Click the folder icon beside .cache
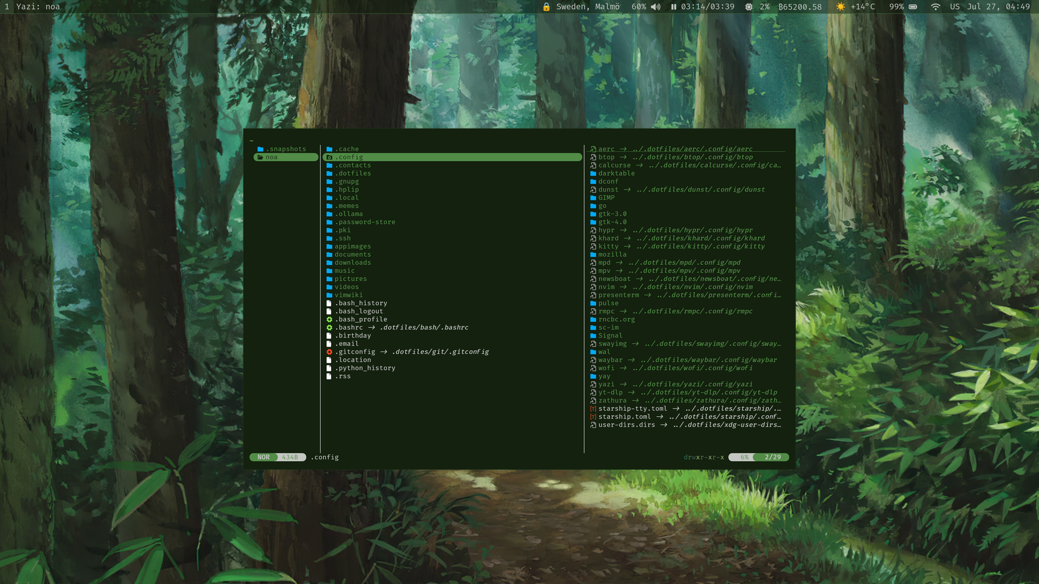Screen dimensions: 1039x584 (329, 149)
